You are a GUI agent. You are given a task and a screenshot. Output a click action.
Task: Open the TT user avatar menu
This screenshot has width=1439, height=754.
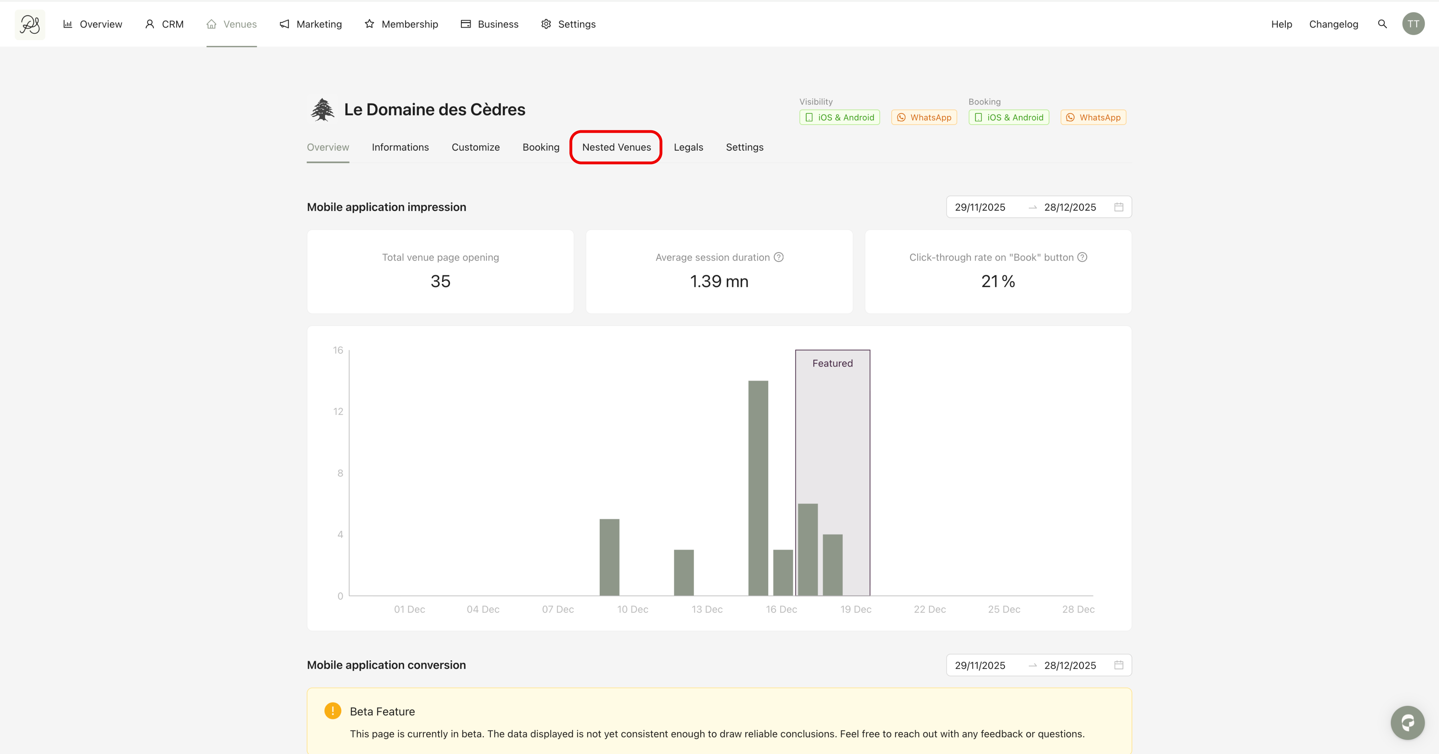click(x=1413, y=24)
